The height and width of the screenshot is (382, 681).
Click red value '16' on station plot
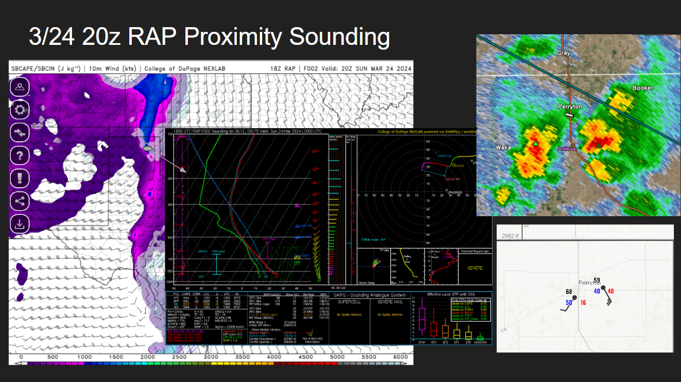point(583,302)
